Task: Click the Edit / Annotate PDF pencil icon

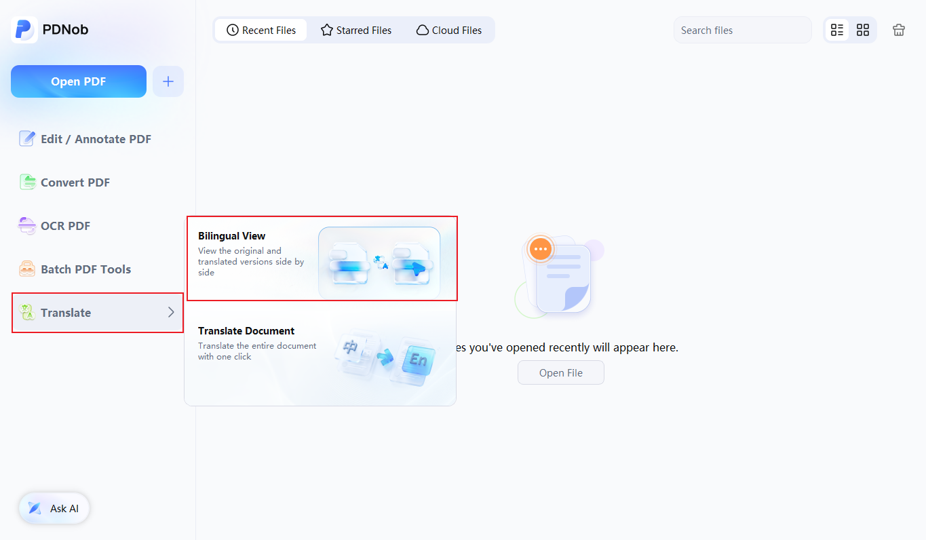Action: (27, 139)
